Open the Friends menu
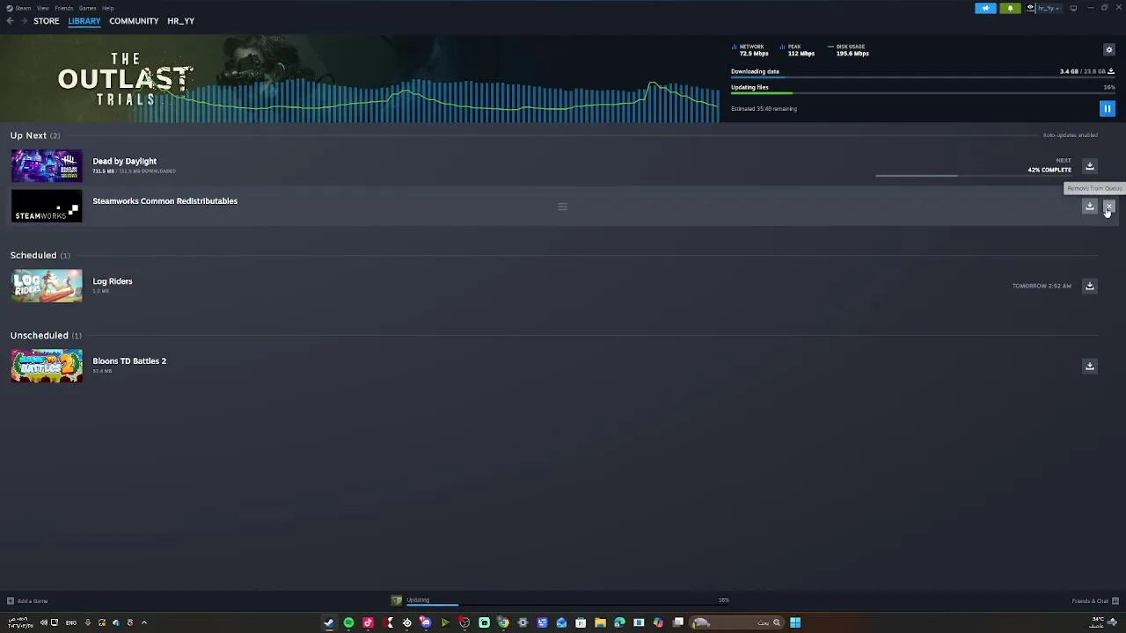Image resolution: width=1126 pixels, height=633 pixels. (x=63, y=8)
